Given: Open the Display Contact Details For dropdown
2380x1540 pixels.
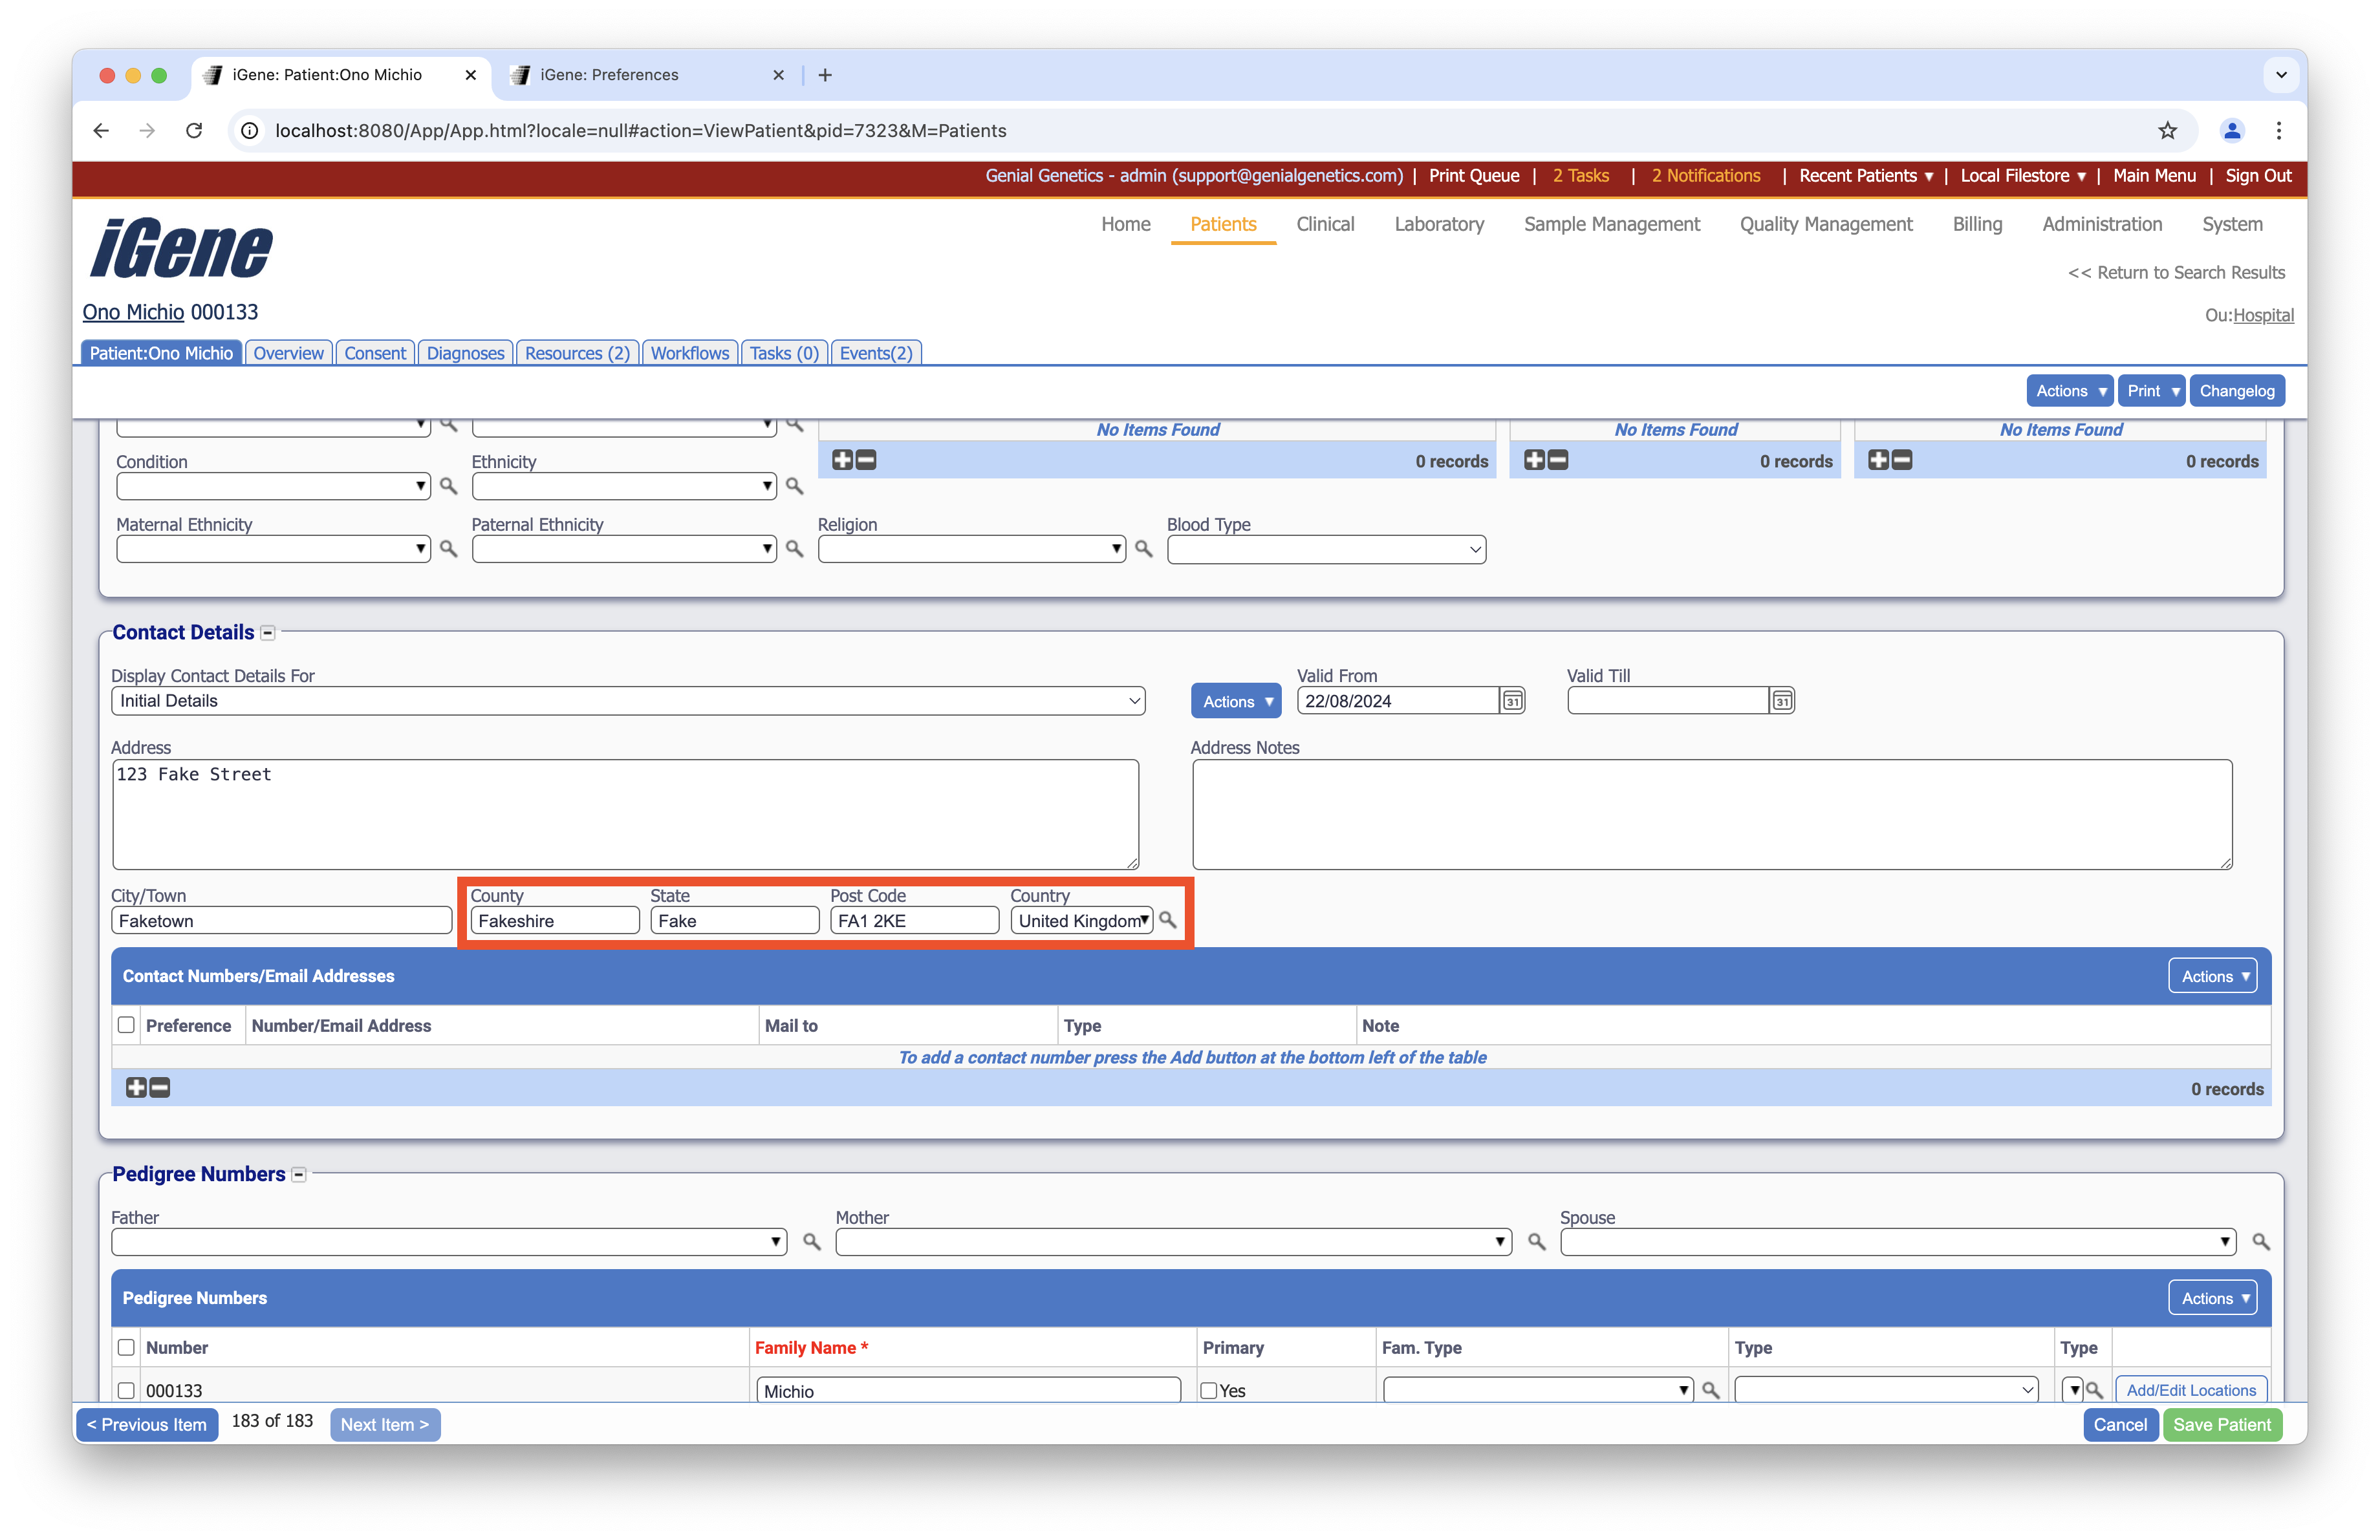Looking at the screenshot, I should coord(627,701).
